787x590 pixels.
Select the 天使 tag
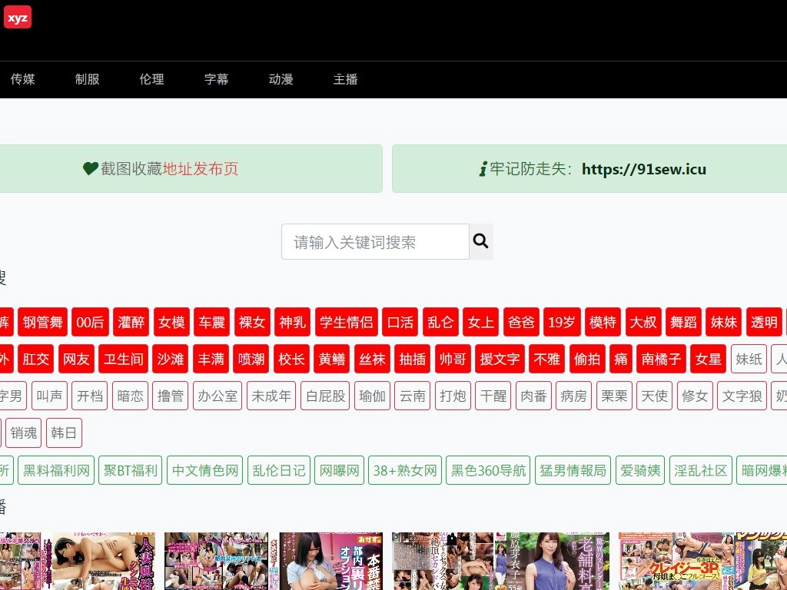pos(654,396)
